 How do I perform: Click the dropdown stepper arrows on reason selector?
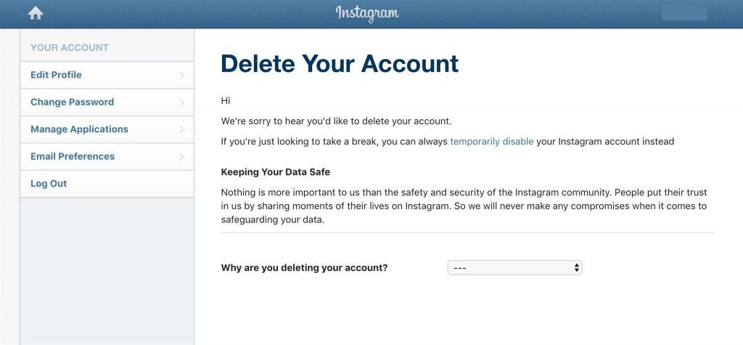[576, 268]
